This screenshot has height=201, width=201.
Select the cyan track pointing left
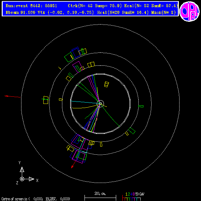click(x=85, y=102)
